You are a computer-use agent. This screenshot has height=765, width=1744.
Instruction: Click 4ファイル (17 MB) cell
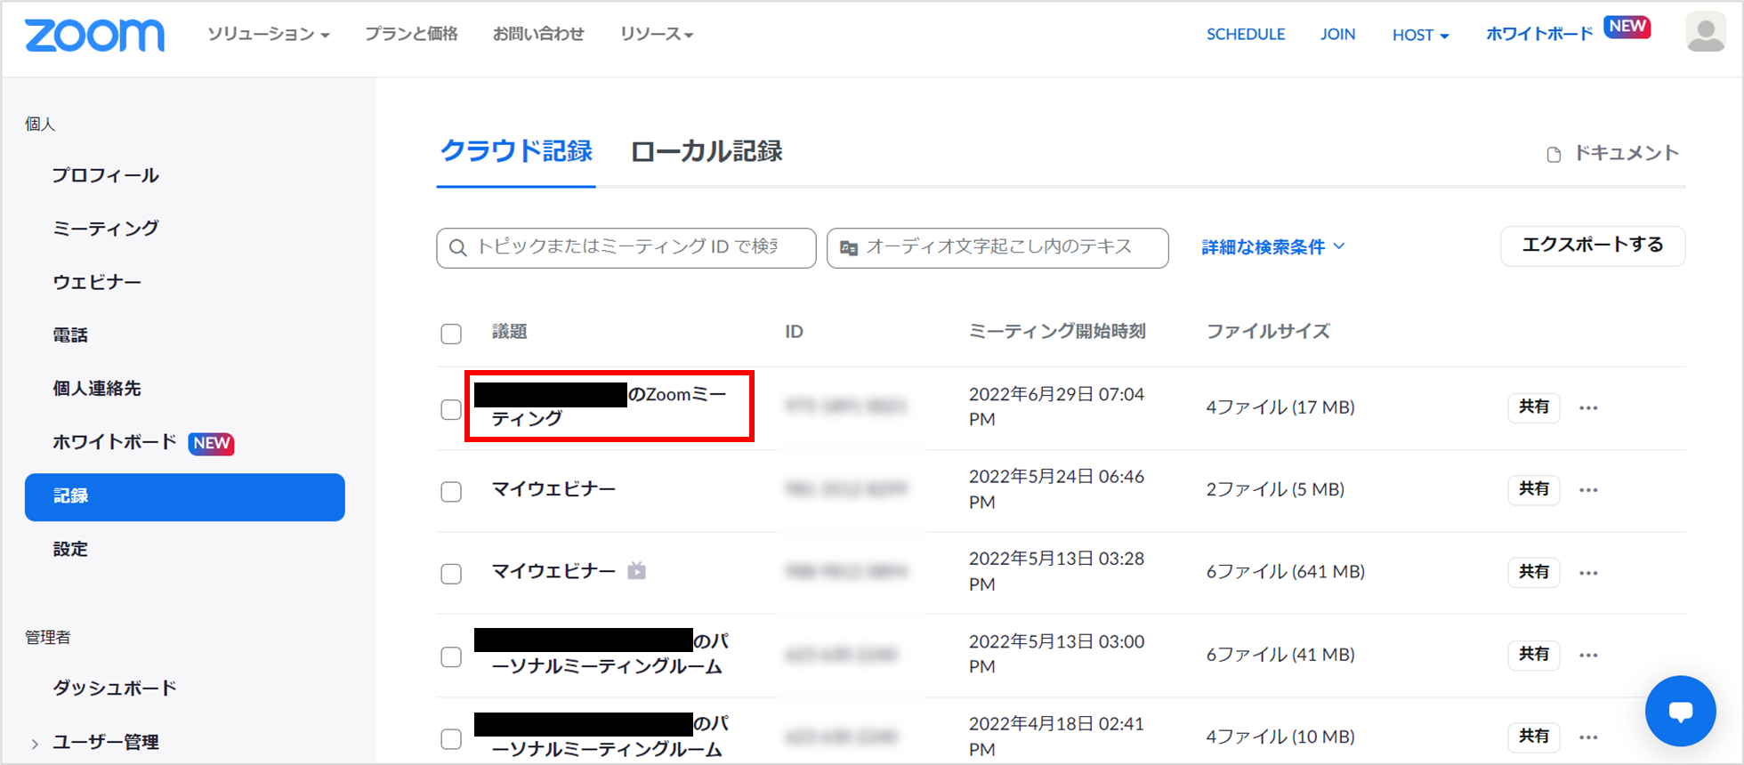coord(1280,407)
